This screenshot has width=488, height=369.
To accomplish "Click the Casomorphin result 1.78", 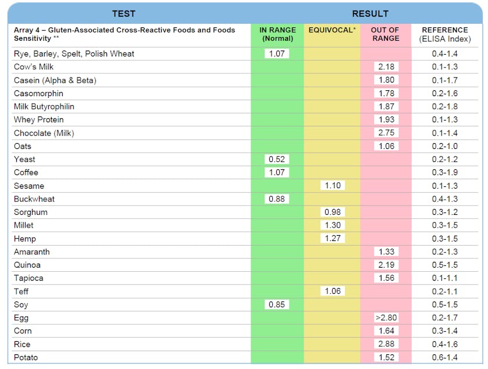I will coord(386,93).
